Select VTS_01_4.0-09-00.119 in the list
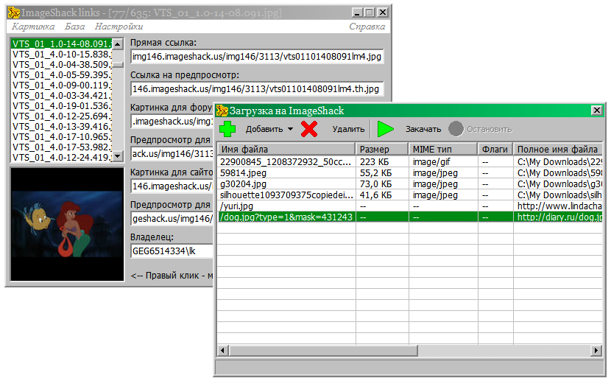Viewport: 611px width, 381px height. tap(62, 85)
